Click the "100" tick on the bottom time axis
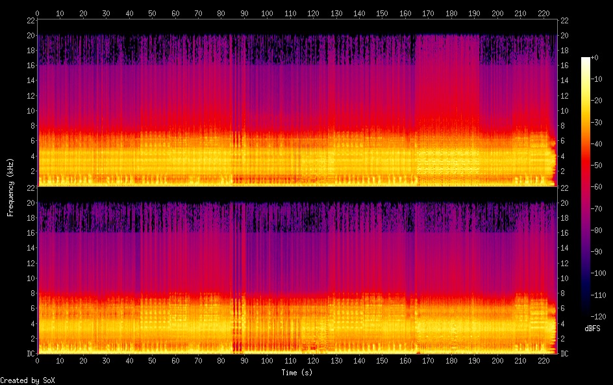This screenshot has width=613, height=385. click(267, 361)
